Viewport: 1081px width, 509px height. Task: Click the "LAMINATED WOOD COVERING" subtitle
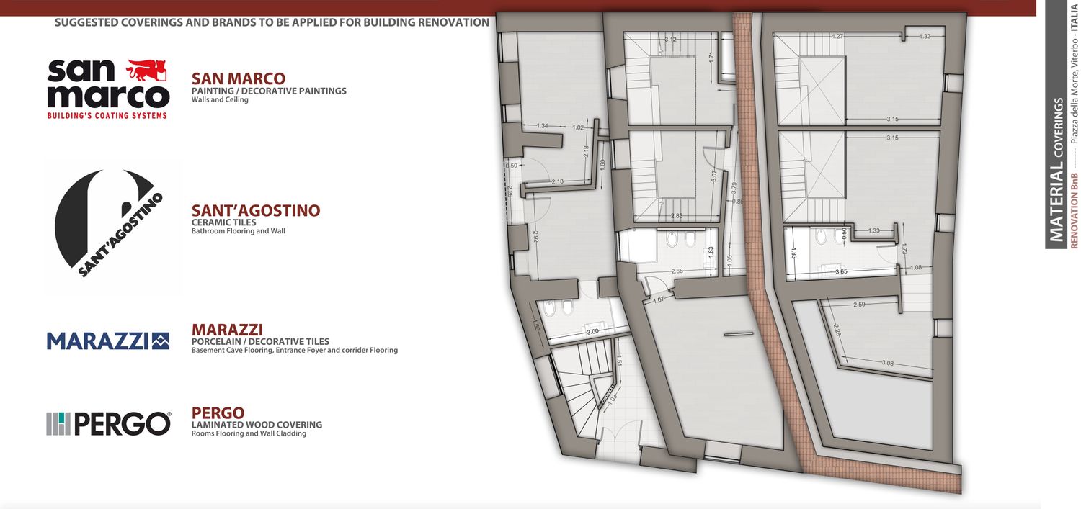coord(257,425)
